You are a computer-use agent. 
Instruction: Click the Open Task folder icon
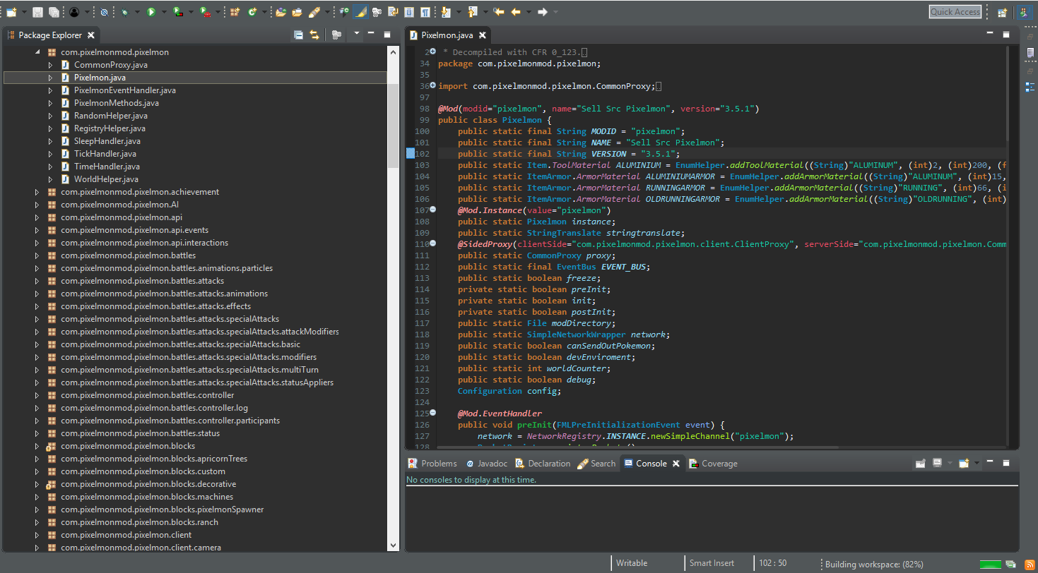point(297,12)
